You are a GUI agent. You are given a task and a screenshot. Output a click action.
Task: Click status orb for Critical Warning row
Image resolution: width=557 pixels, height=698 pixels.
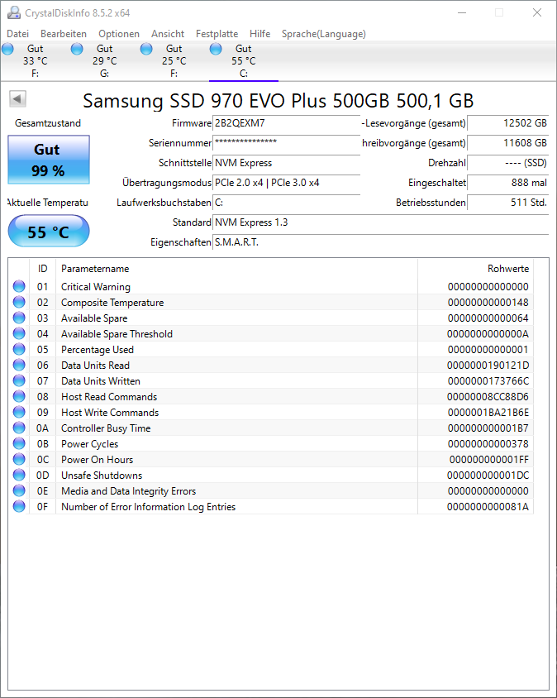pos(19,286)
